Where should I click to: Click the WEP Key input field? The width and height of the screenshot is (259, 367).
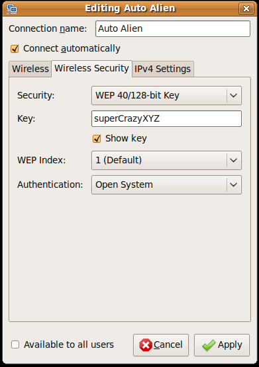coord(166,118)
